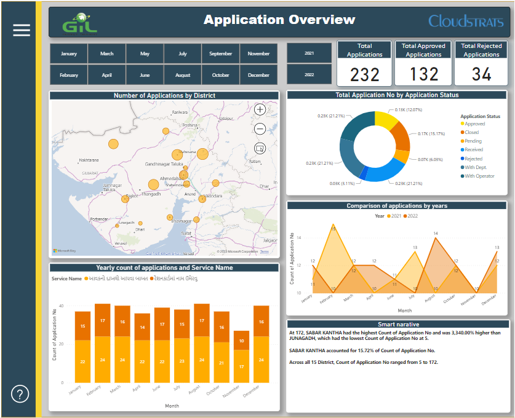Click the Total Approved Applications card

(x=423, y=64)
